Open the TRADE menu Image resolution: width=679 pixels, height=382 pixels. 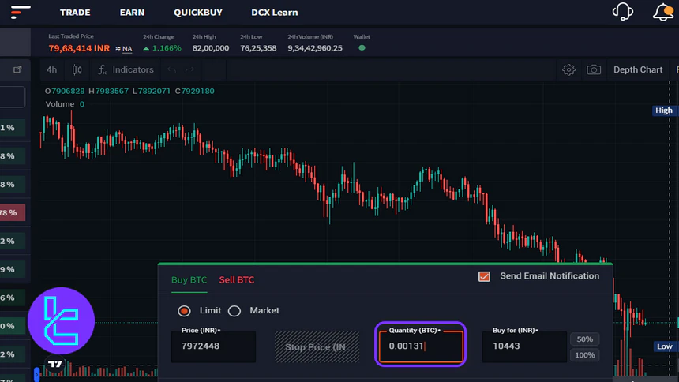pos(75,13)
